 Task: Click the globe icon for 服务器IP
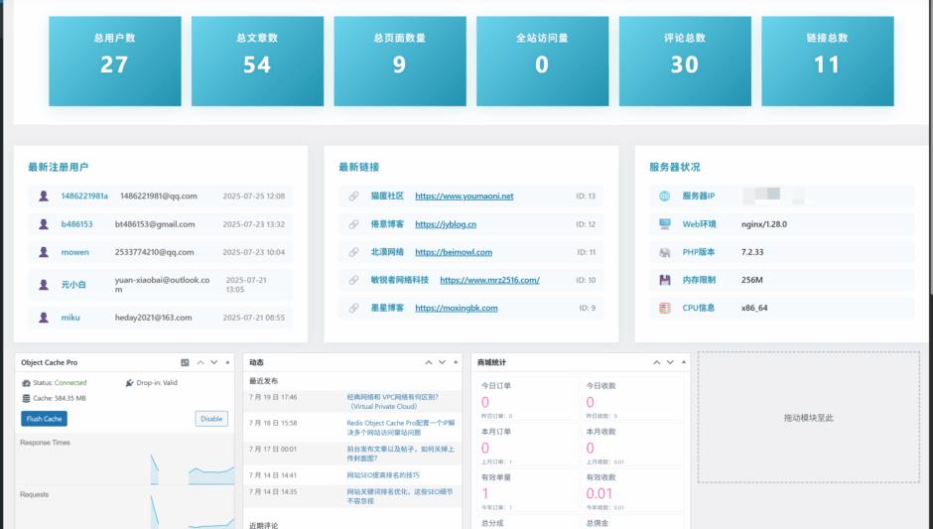click(664, 197)
